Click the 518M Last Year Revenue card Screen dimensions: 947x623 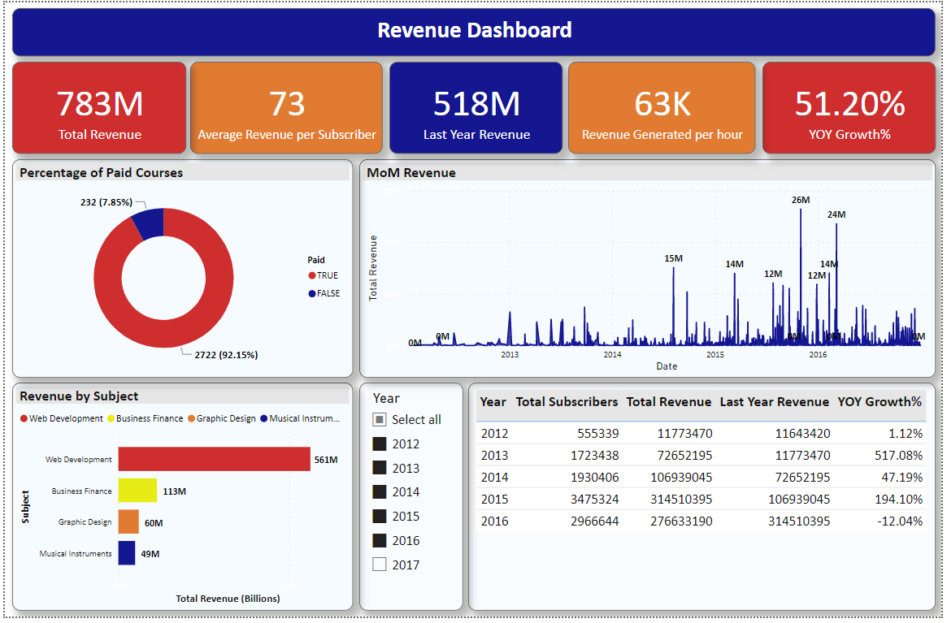point(476,107)
